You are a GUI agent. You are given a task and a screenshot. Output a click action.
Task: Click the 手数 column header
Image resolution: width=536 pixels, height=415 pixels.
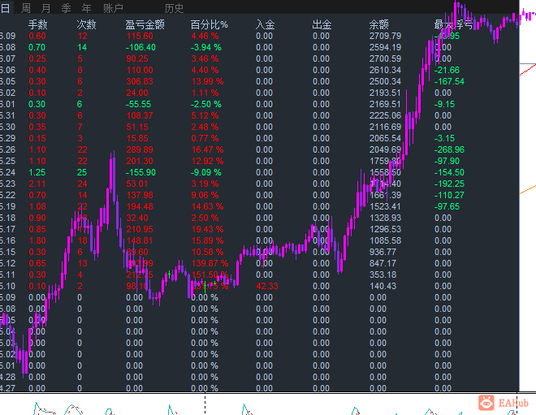pyautogui.click(x=38, y=24)
